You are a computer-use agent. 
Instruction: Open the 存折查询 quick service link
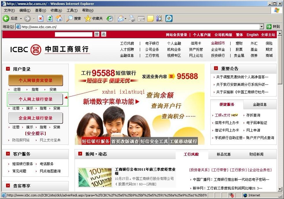[x=253, y=115]
